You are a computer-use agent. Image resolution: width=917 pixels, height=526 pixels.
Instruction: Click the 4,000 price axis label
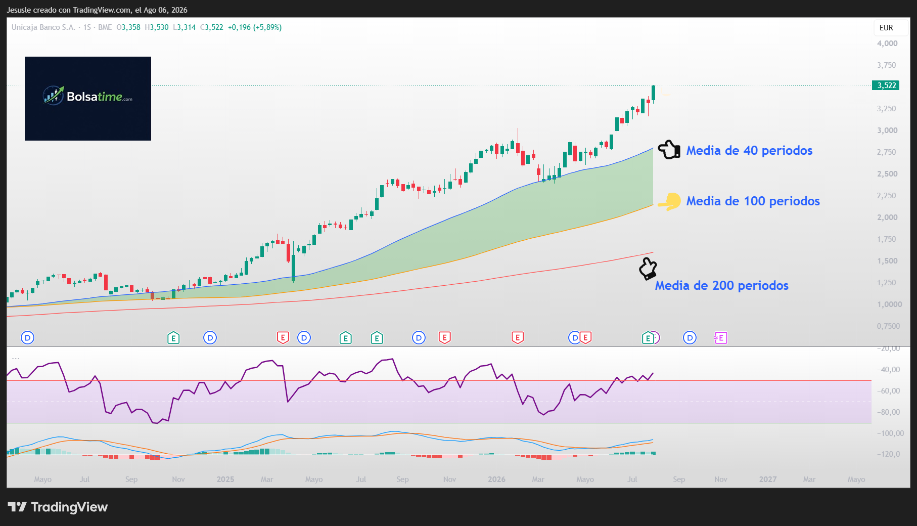[x=887, y=43]
